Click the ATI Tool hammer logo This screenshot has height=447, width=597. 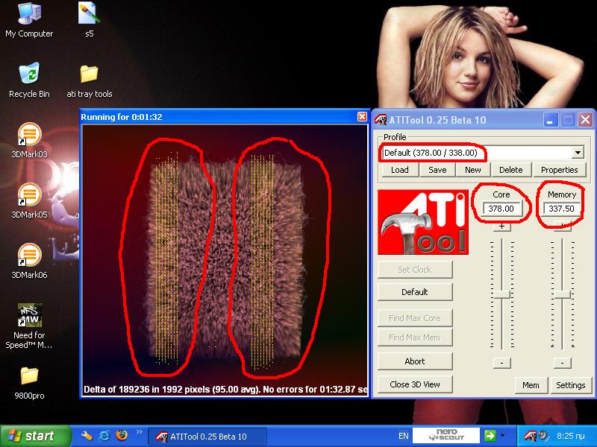pos(422,222)
